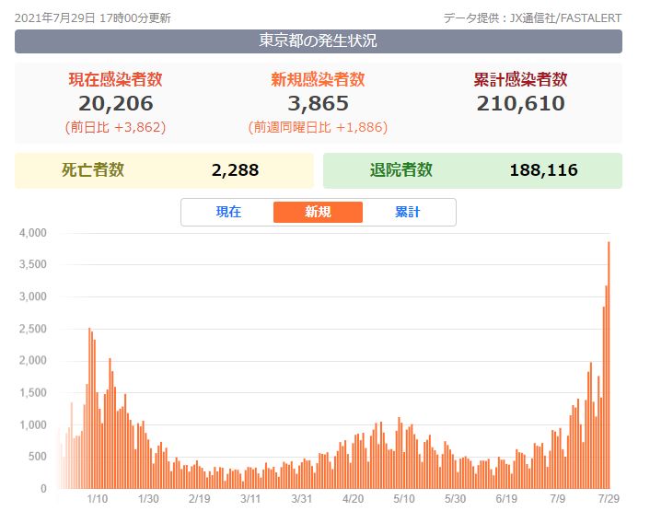Click the 500 y-axis label
The height and width of the screenshot is (511, 650).
[x=38, y=457]
